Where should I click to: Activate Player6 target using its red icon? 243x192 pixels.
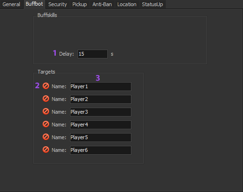46,150
